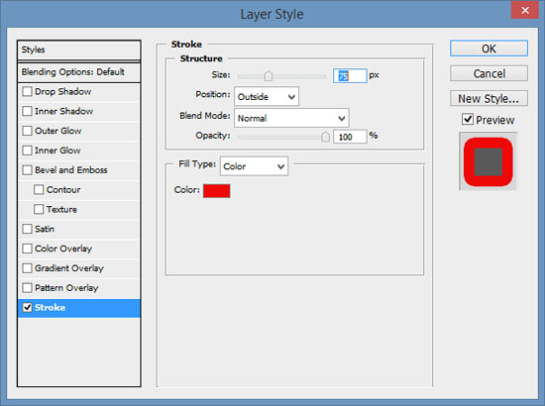Select the Satin style entry
This screenshot has height=406, width=545.
point(79,229)
